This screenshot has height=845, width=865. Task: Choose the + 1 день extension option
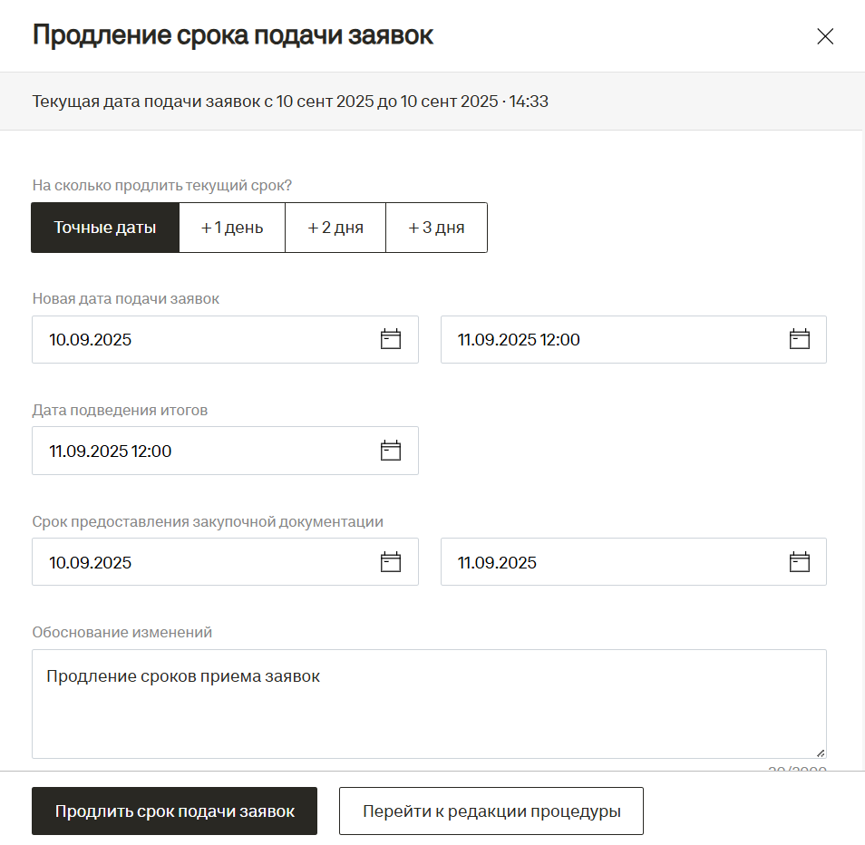pyautogui.click(x=232, y=228)
